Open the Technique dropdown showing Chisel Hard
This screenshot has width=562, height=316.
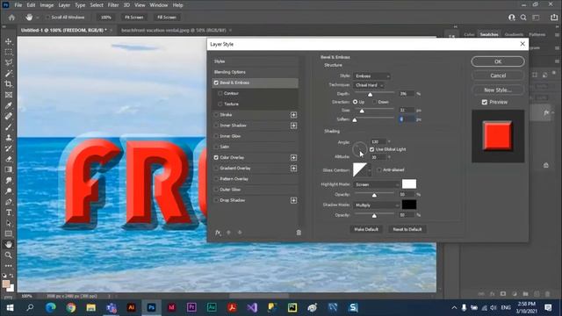369,85
